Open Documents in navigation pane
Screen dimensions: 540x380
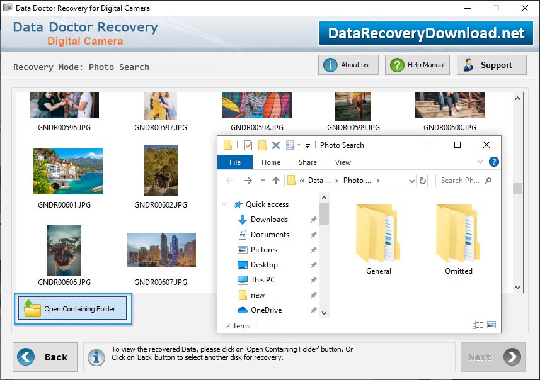pos(270,235)
